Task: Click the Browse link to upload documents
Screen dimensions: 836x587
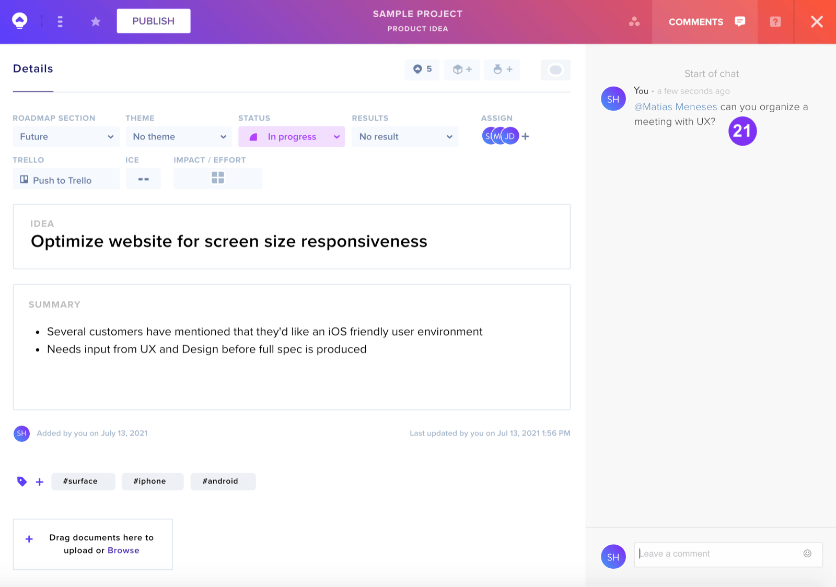Action: [123, 550]
